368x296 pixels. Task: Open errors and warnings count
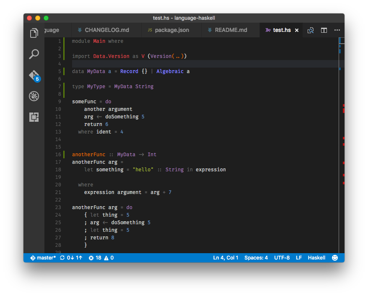[101, 258]
